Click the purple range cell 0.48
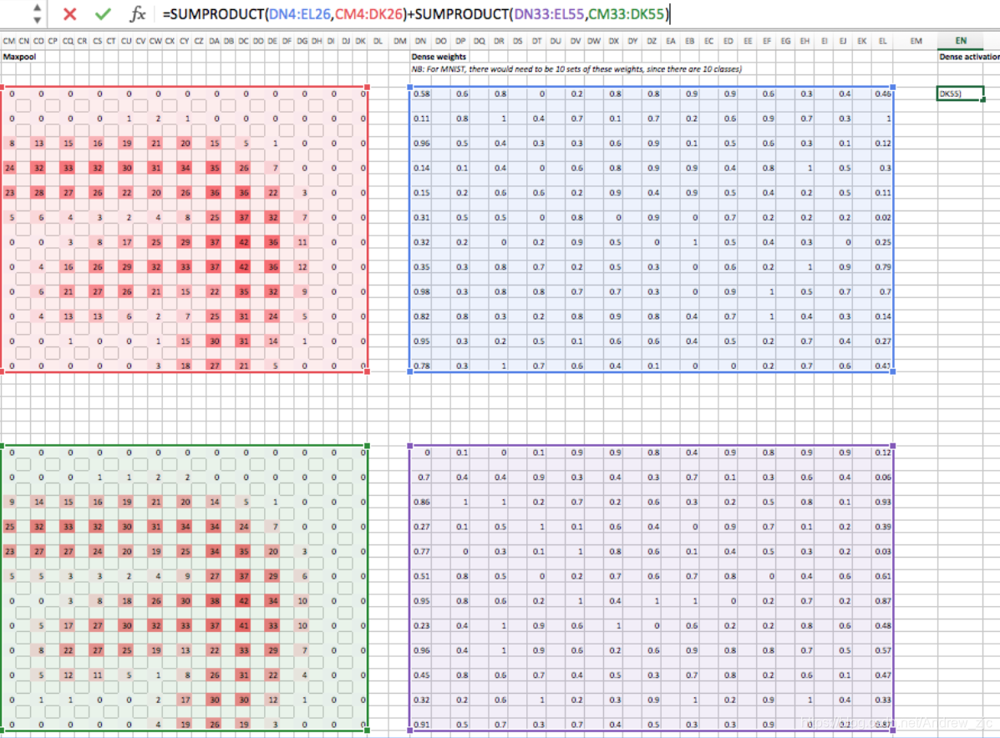 pos(883,625)
